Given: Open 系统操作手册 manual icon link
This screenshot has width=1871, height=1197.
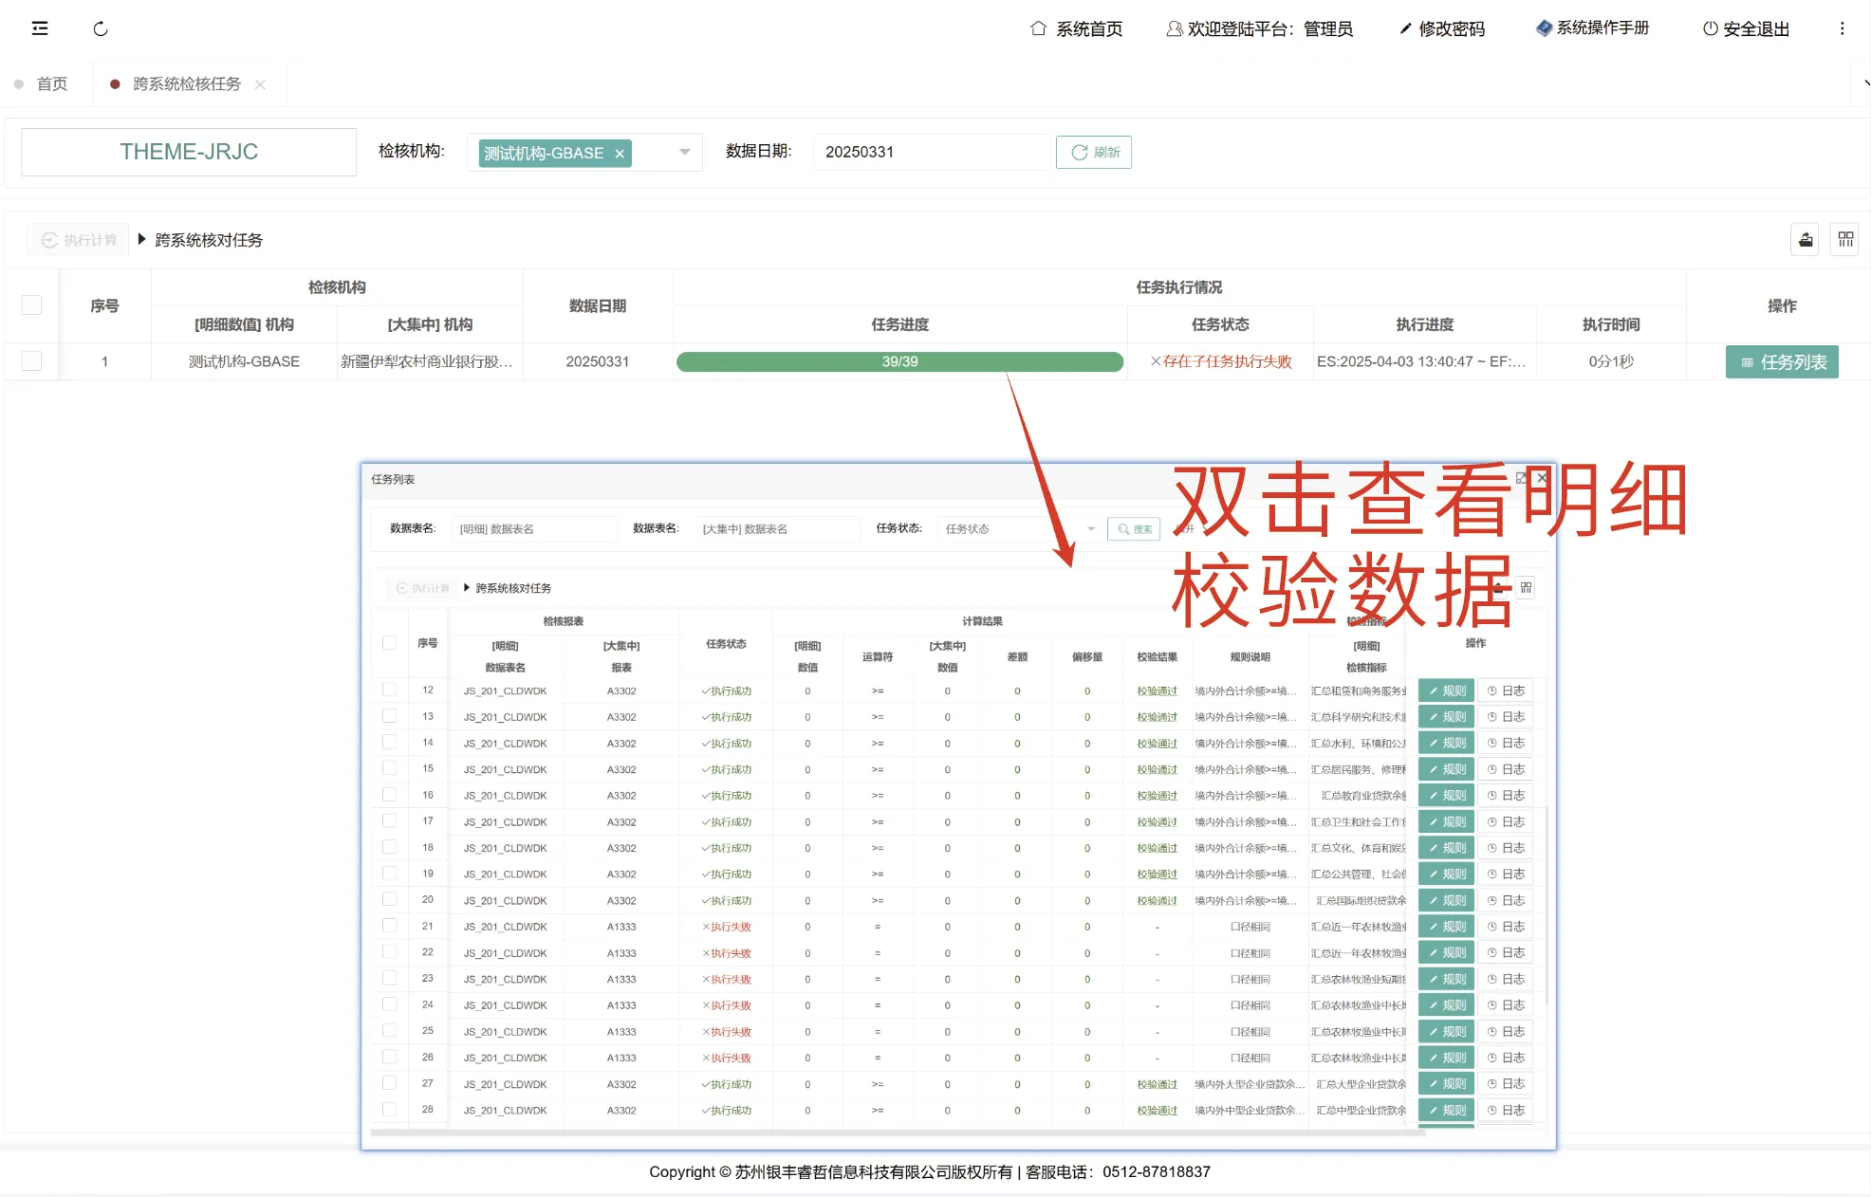Looking at the screenshot, I should click(x=1592, y=28).
